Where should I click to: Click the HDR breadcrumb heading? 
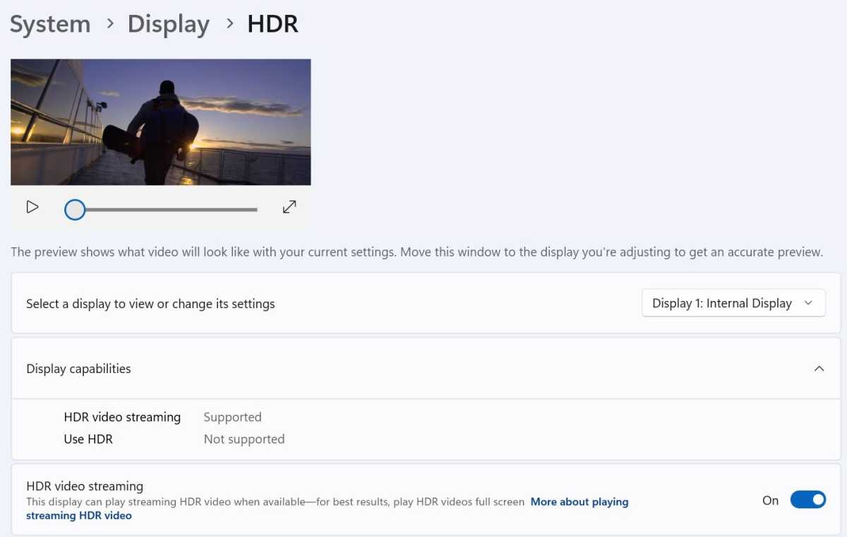coord(272,24)
